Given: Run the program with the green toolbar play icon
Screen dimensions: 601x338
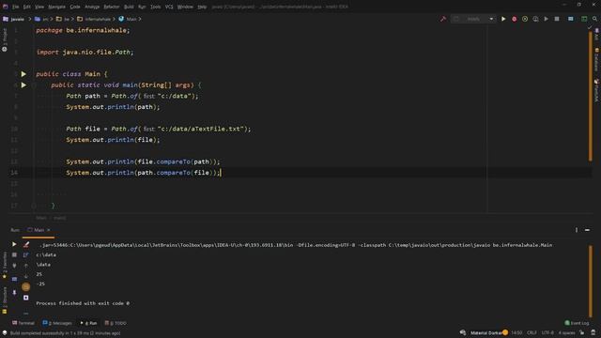Looking at the screenshot, I should 503,19.
